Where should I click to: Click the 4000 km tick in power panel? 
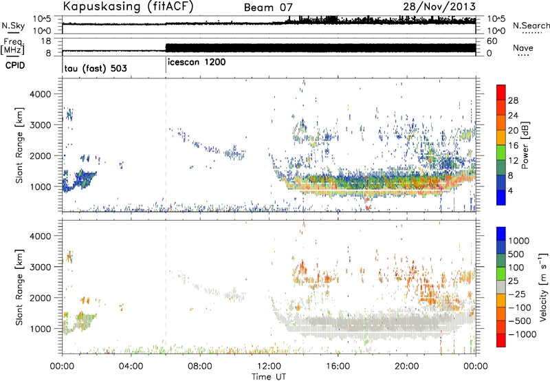coord(40,94)
